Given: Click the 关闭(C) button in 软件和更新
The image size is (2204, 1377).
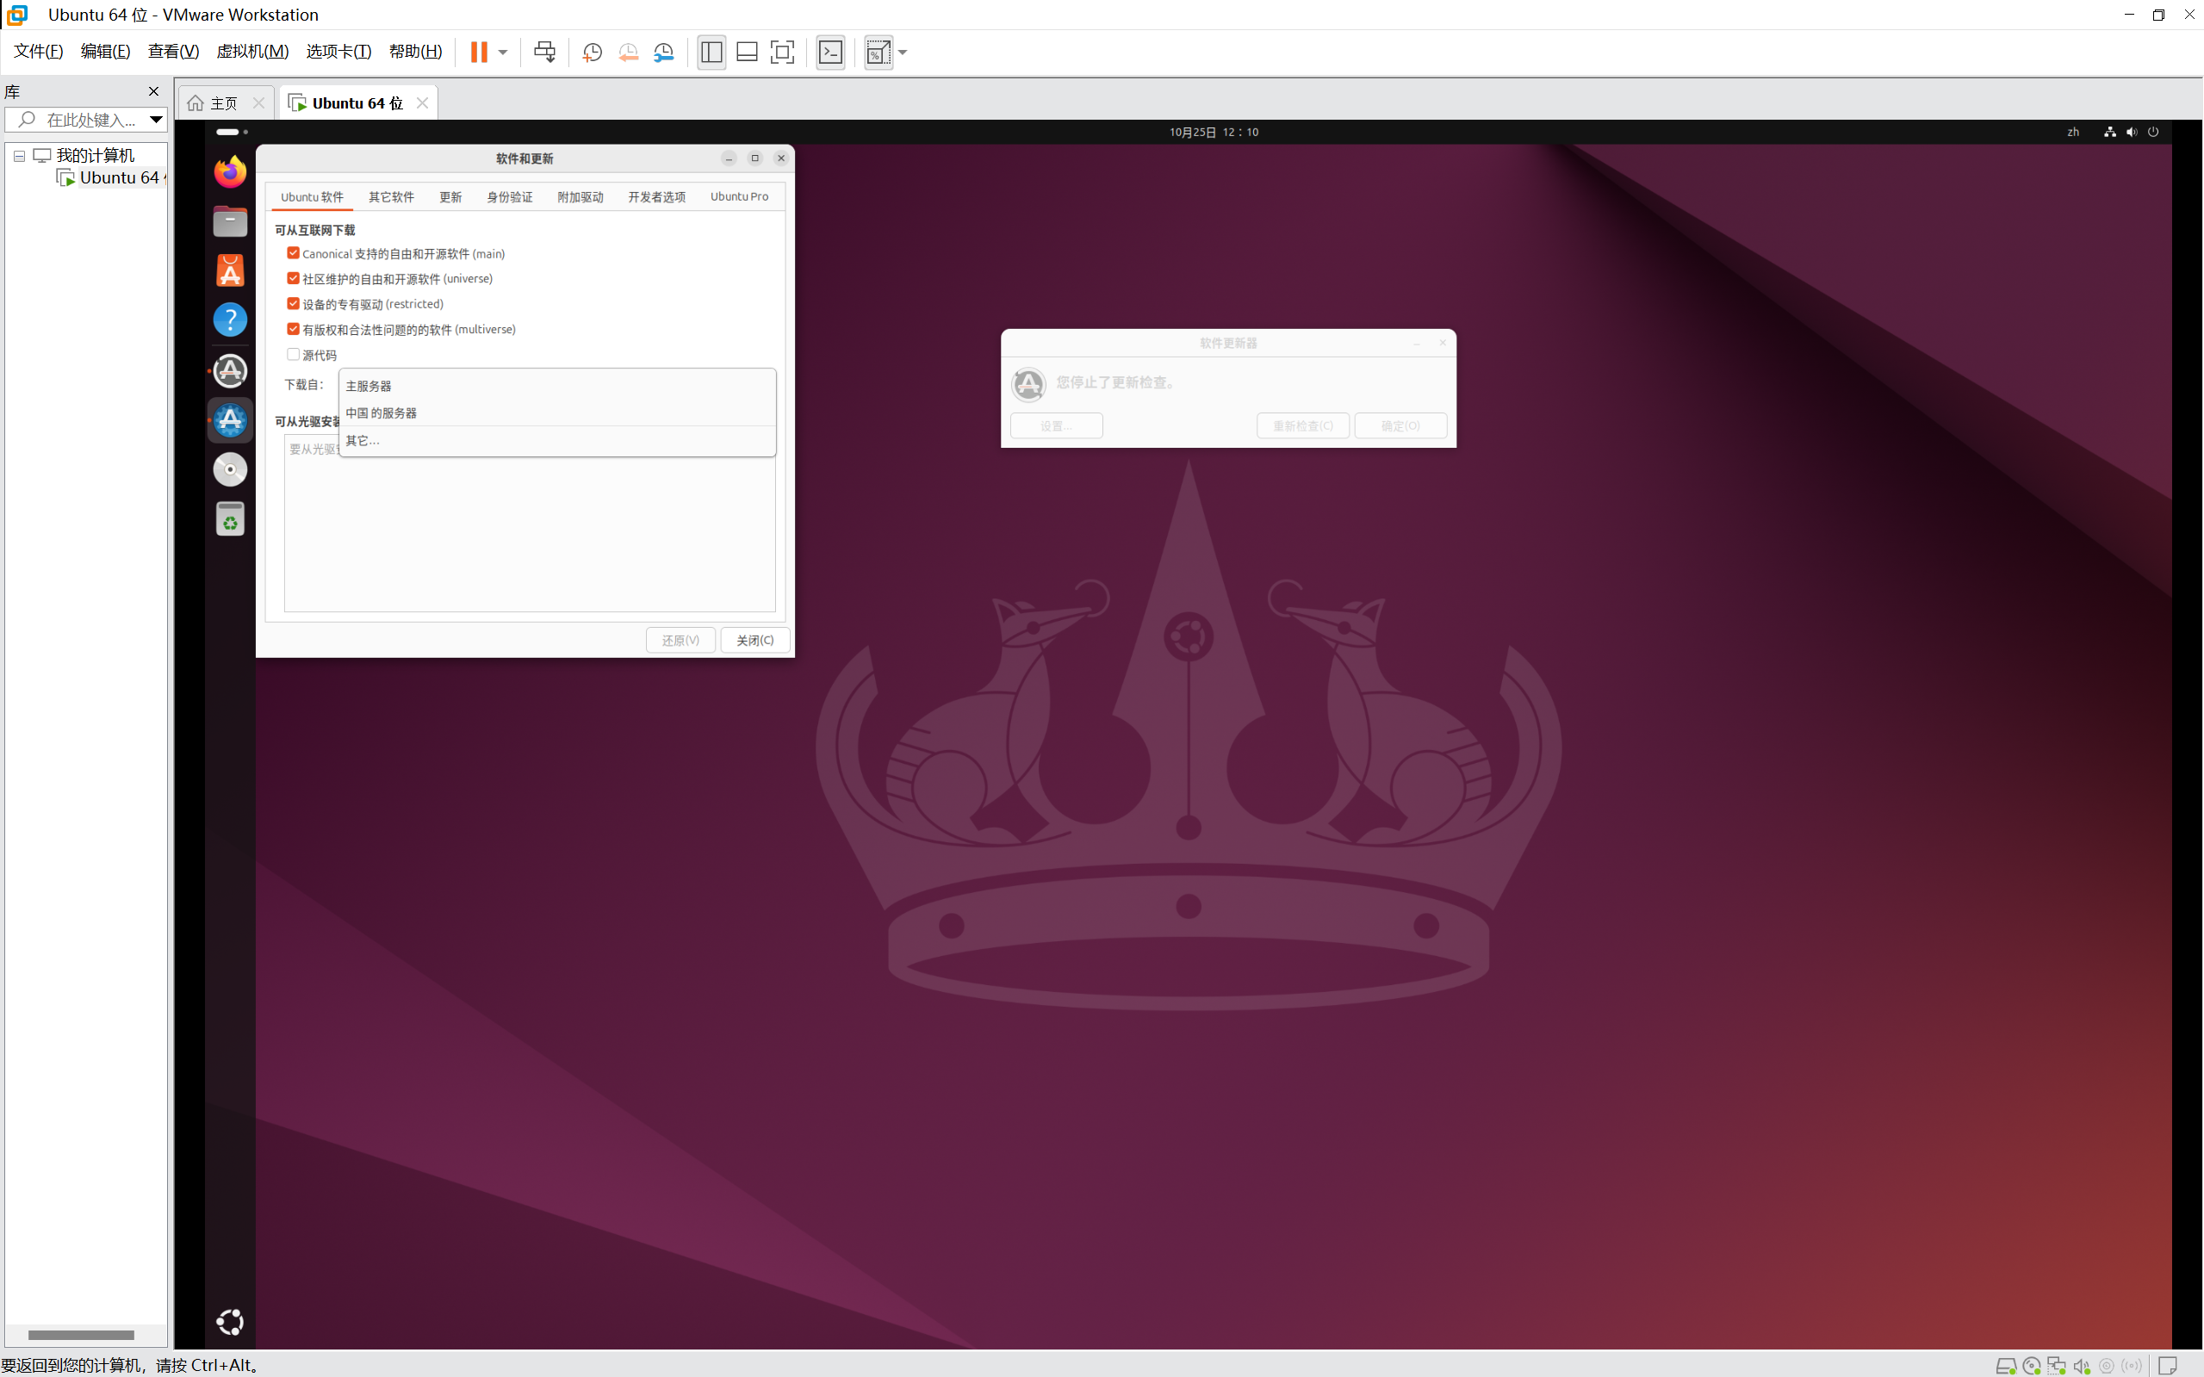Looking at the screenshot, I should 755,640.
